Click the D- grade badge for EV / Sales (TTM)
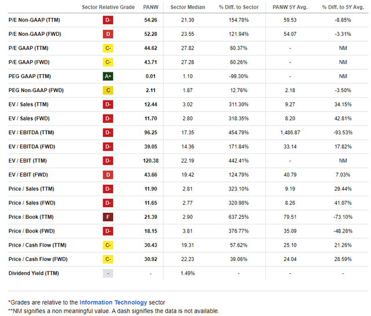 [108, 104]
